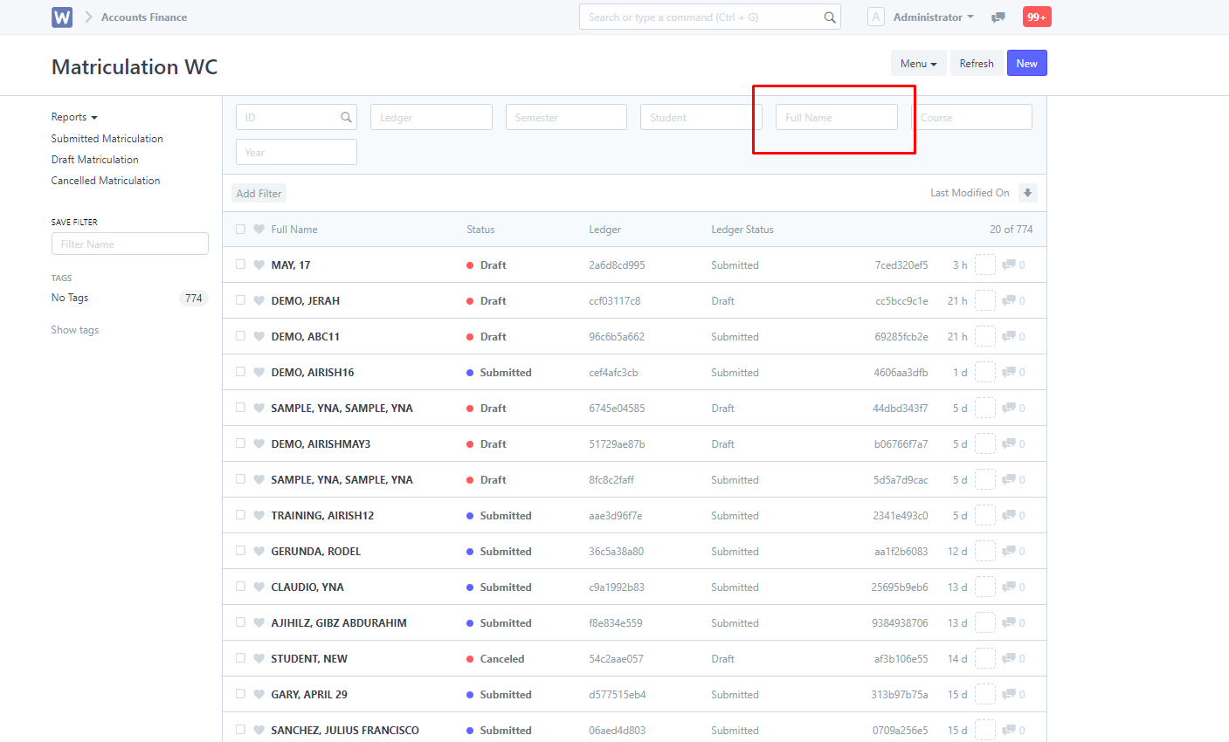Screen dimensions: 1229x742
Task: Click the search magnifier in command bar
Action: coord(830,17)
